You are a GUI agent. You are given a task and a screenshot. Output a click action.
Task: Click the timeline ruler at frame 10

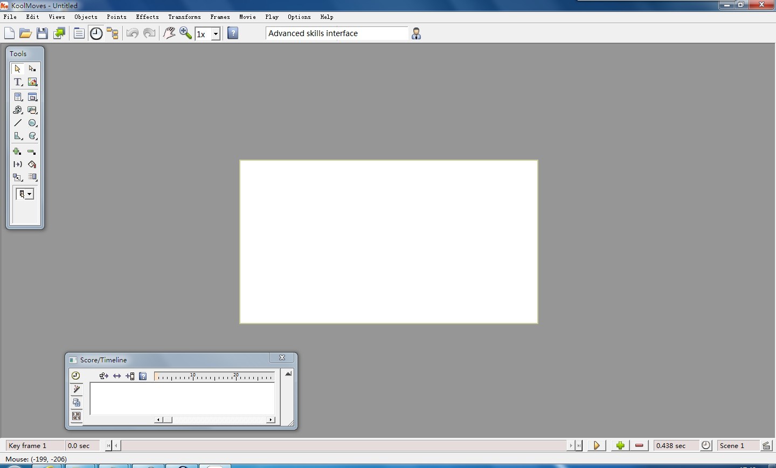point(193,377)
